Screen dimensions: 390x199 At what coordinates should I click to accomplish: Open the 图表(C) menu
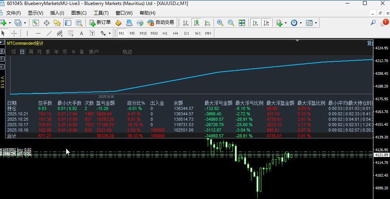point(79,13)
